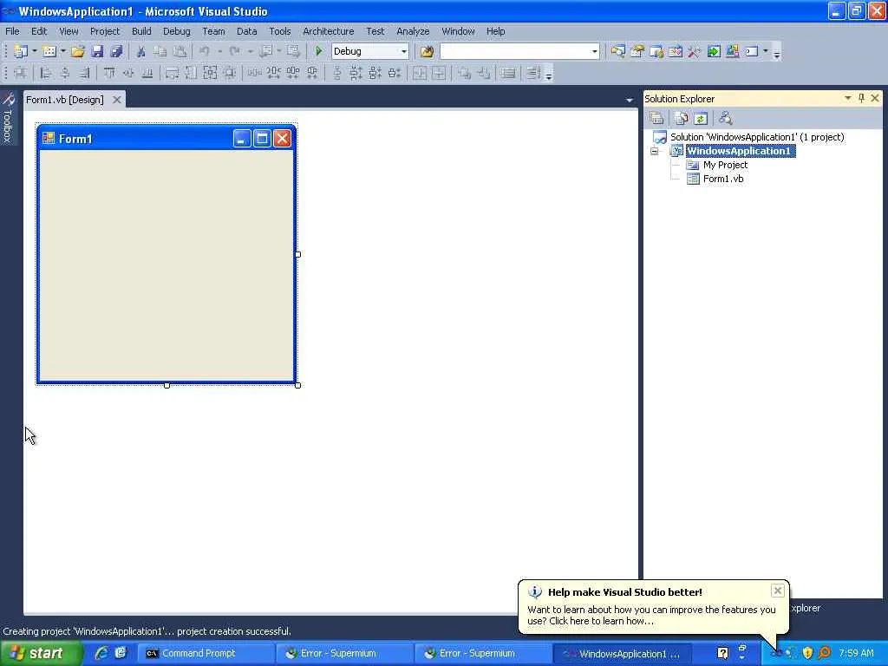Click the security shield tray icon

pyautogui.click(x=807, y=653)
